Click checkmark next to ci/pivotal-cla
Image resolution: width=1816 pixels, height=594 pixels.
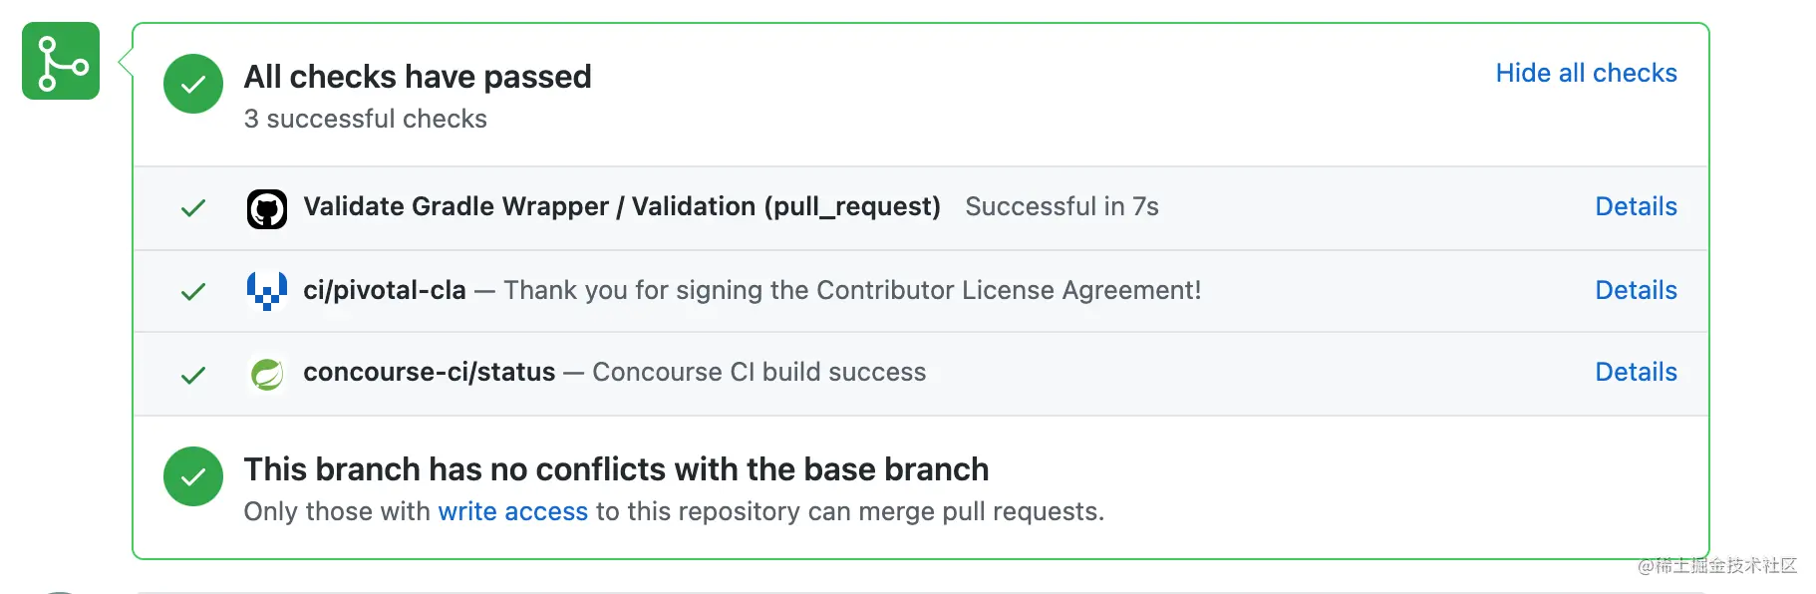[193, 291]
